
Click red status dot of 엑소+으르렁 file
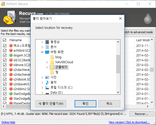(x=11, y=46)
